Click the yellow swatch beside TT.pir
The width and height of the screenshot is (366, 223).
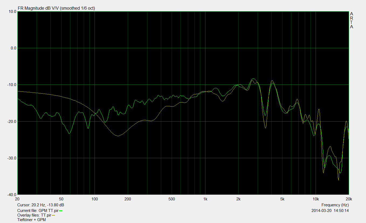pos(53,215)
